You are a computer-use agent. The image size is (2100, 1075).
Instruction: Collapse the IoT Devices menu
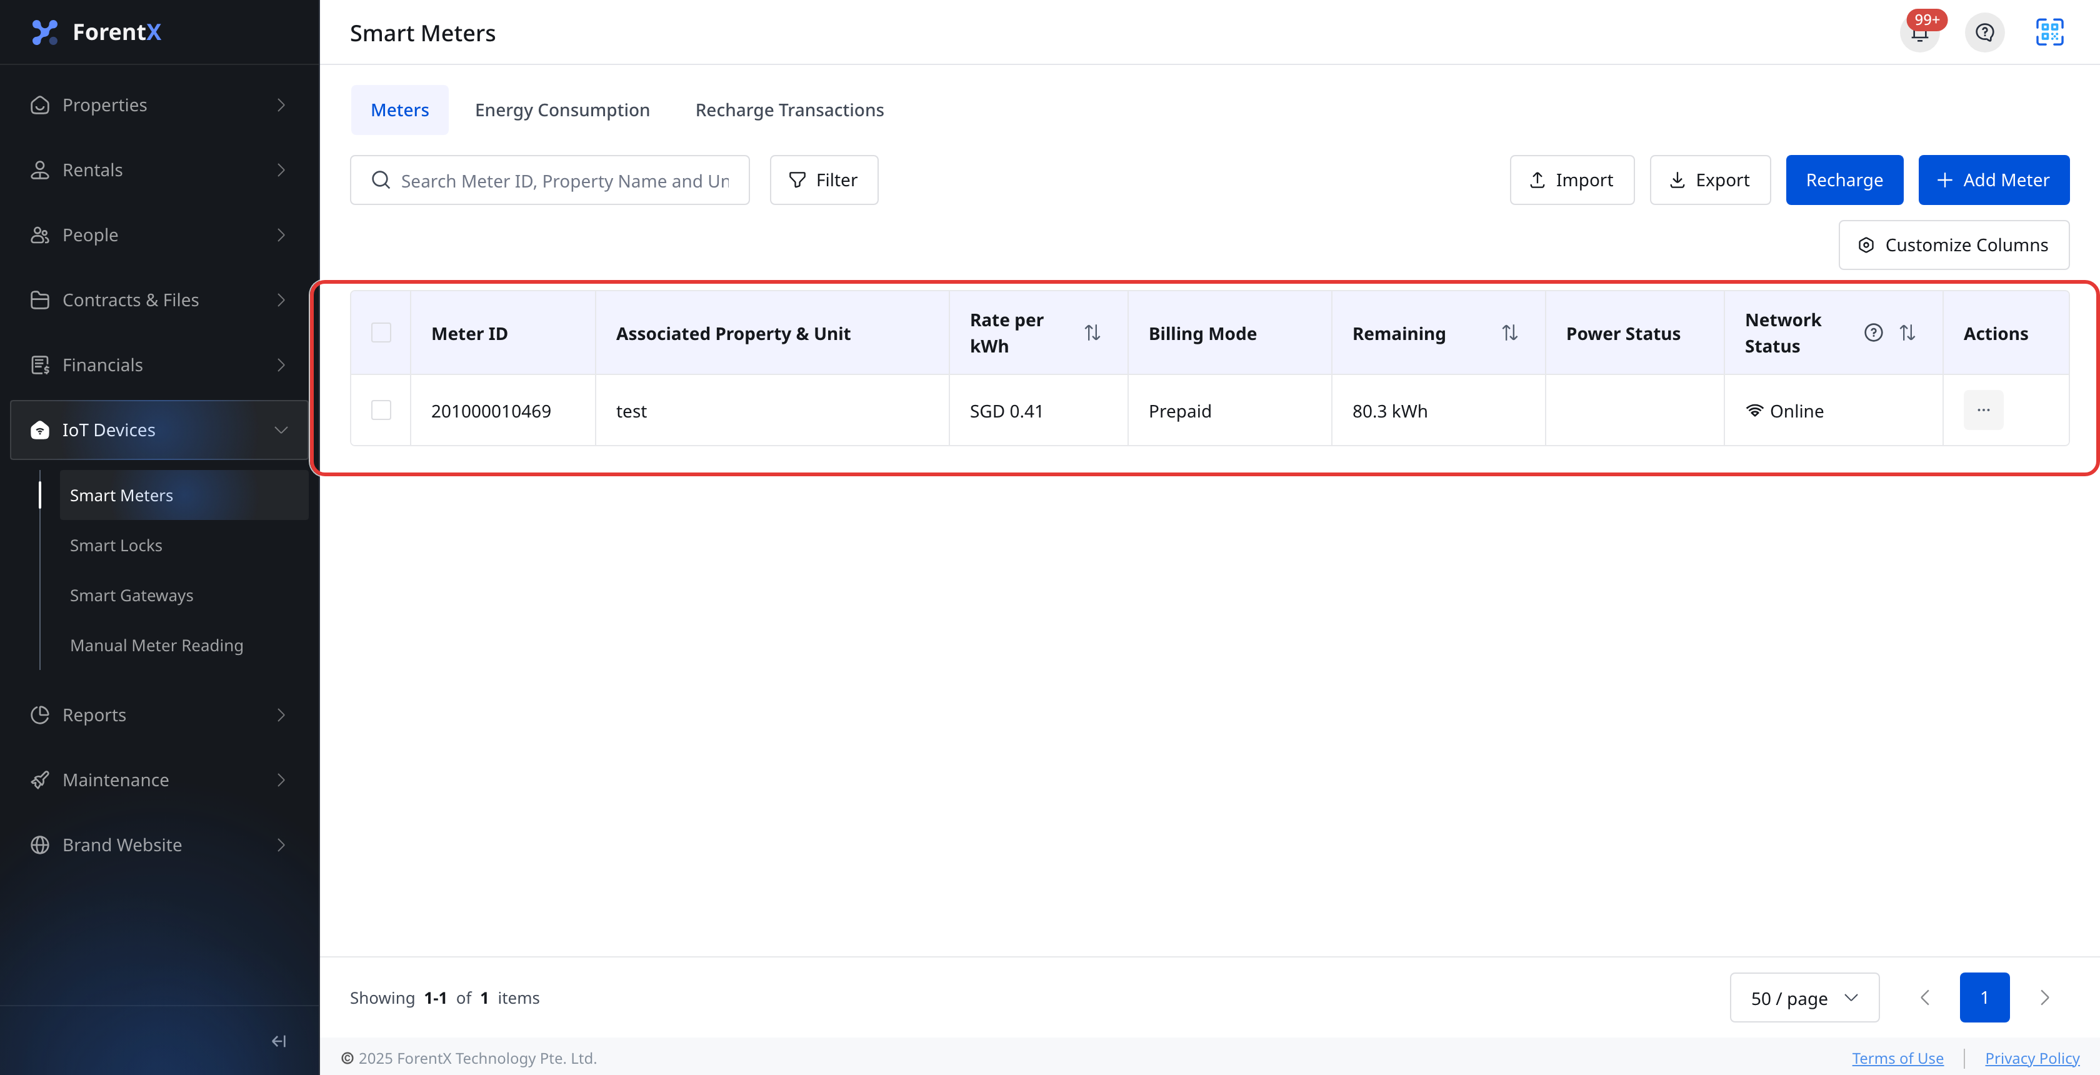159,429
